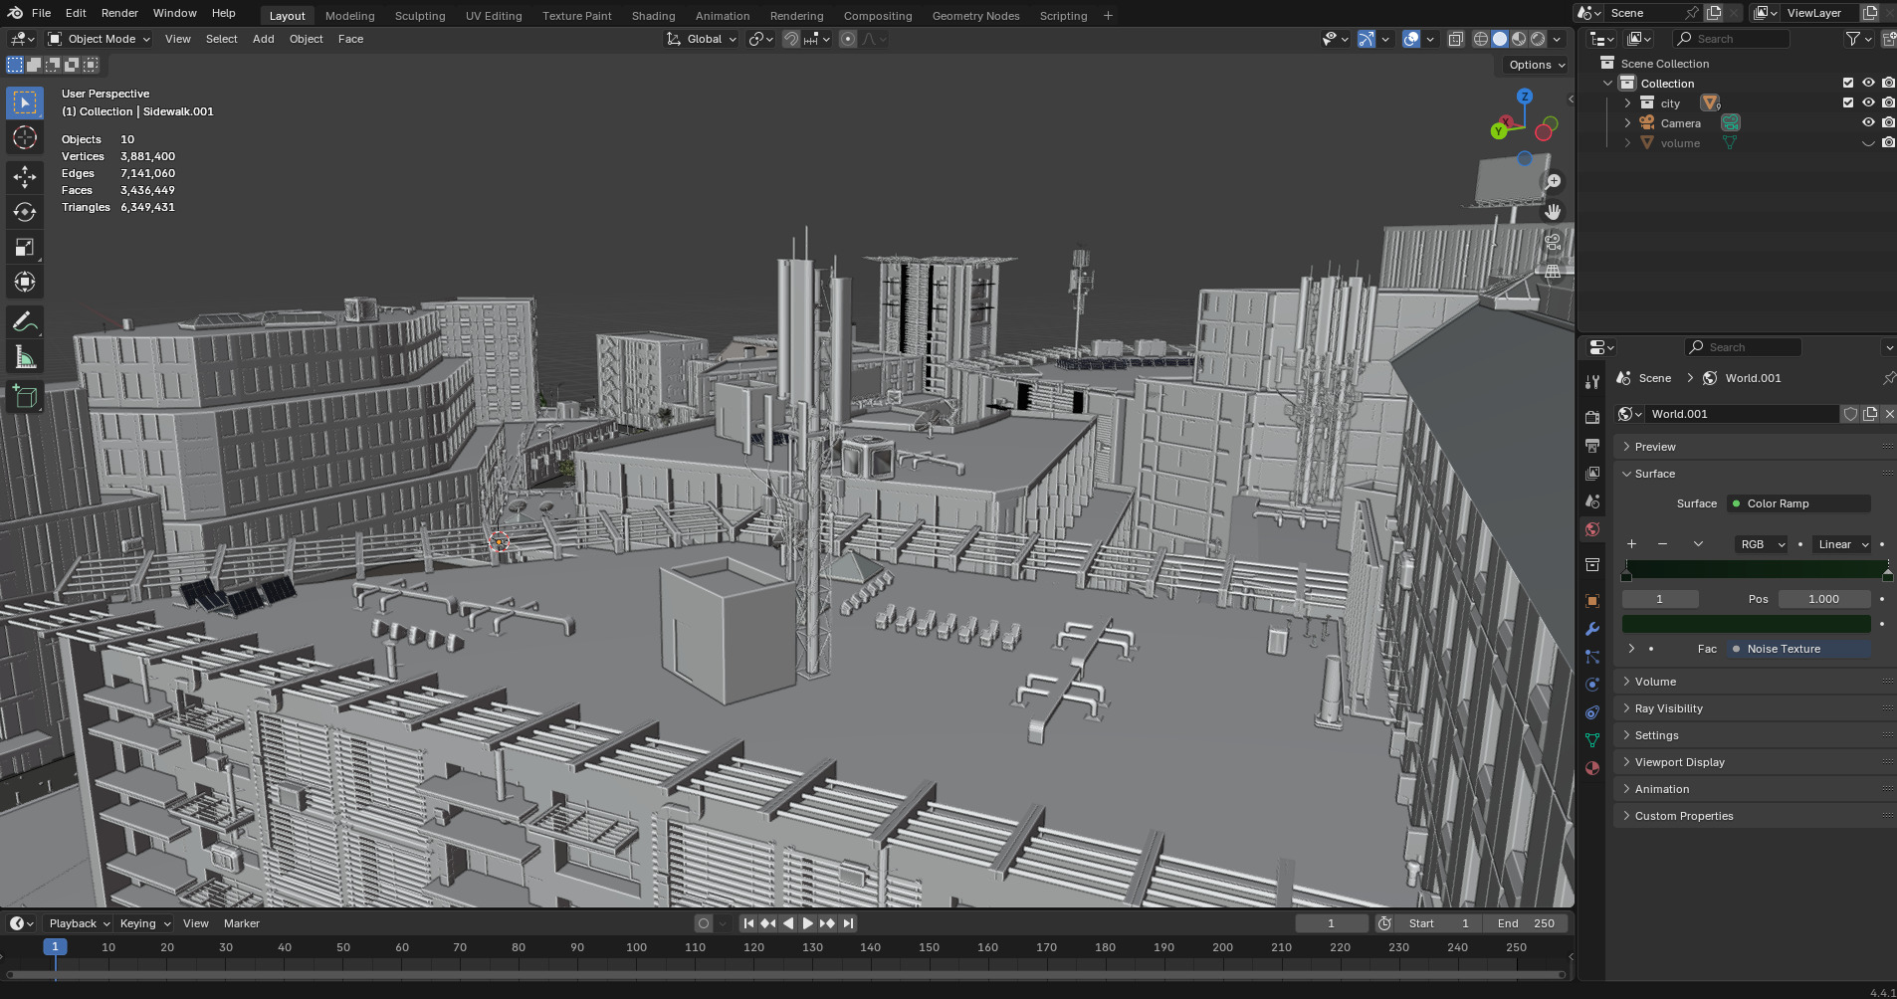Select the Transform tool
Screen dimensions: 1897x999
pos(25,282)
